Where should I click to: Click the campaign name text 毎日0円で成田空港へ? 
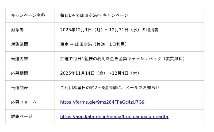[81, 15]
